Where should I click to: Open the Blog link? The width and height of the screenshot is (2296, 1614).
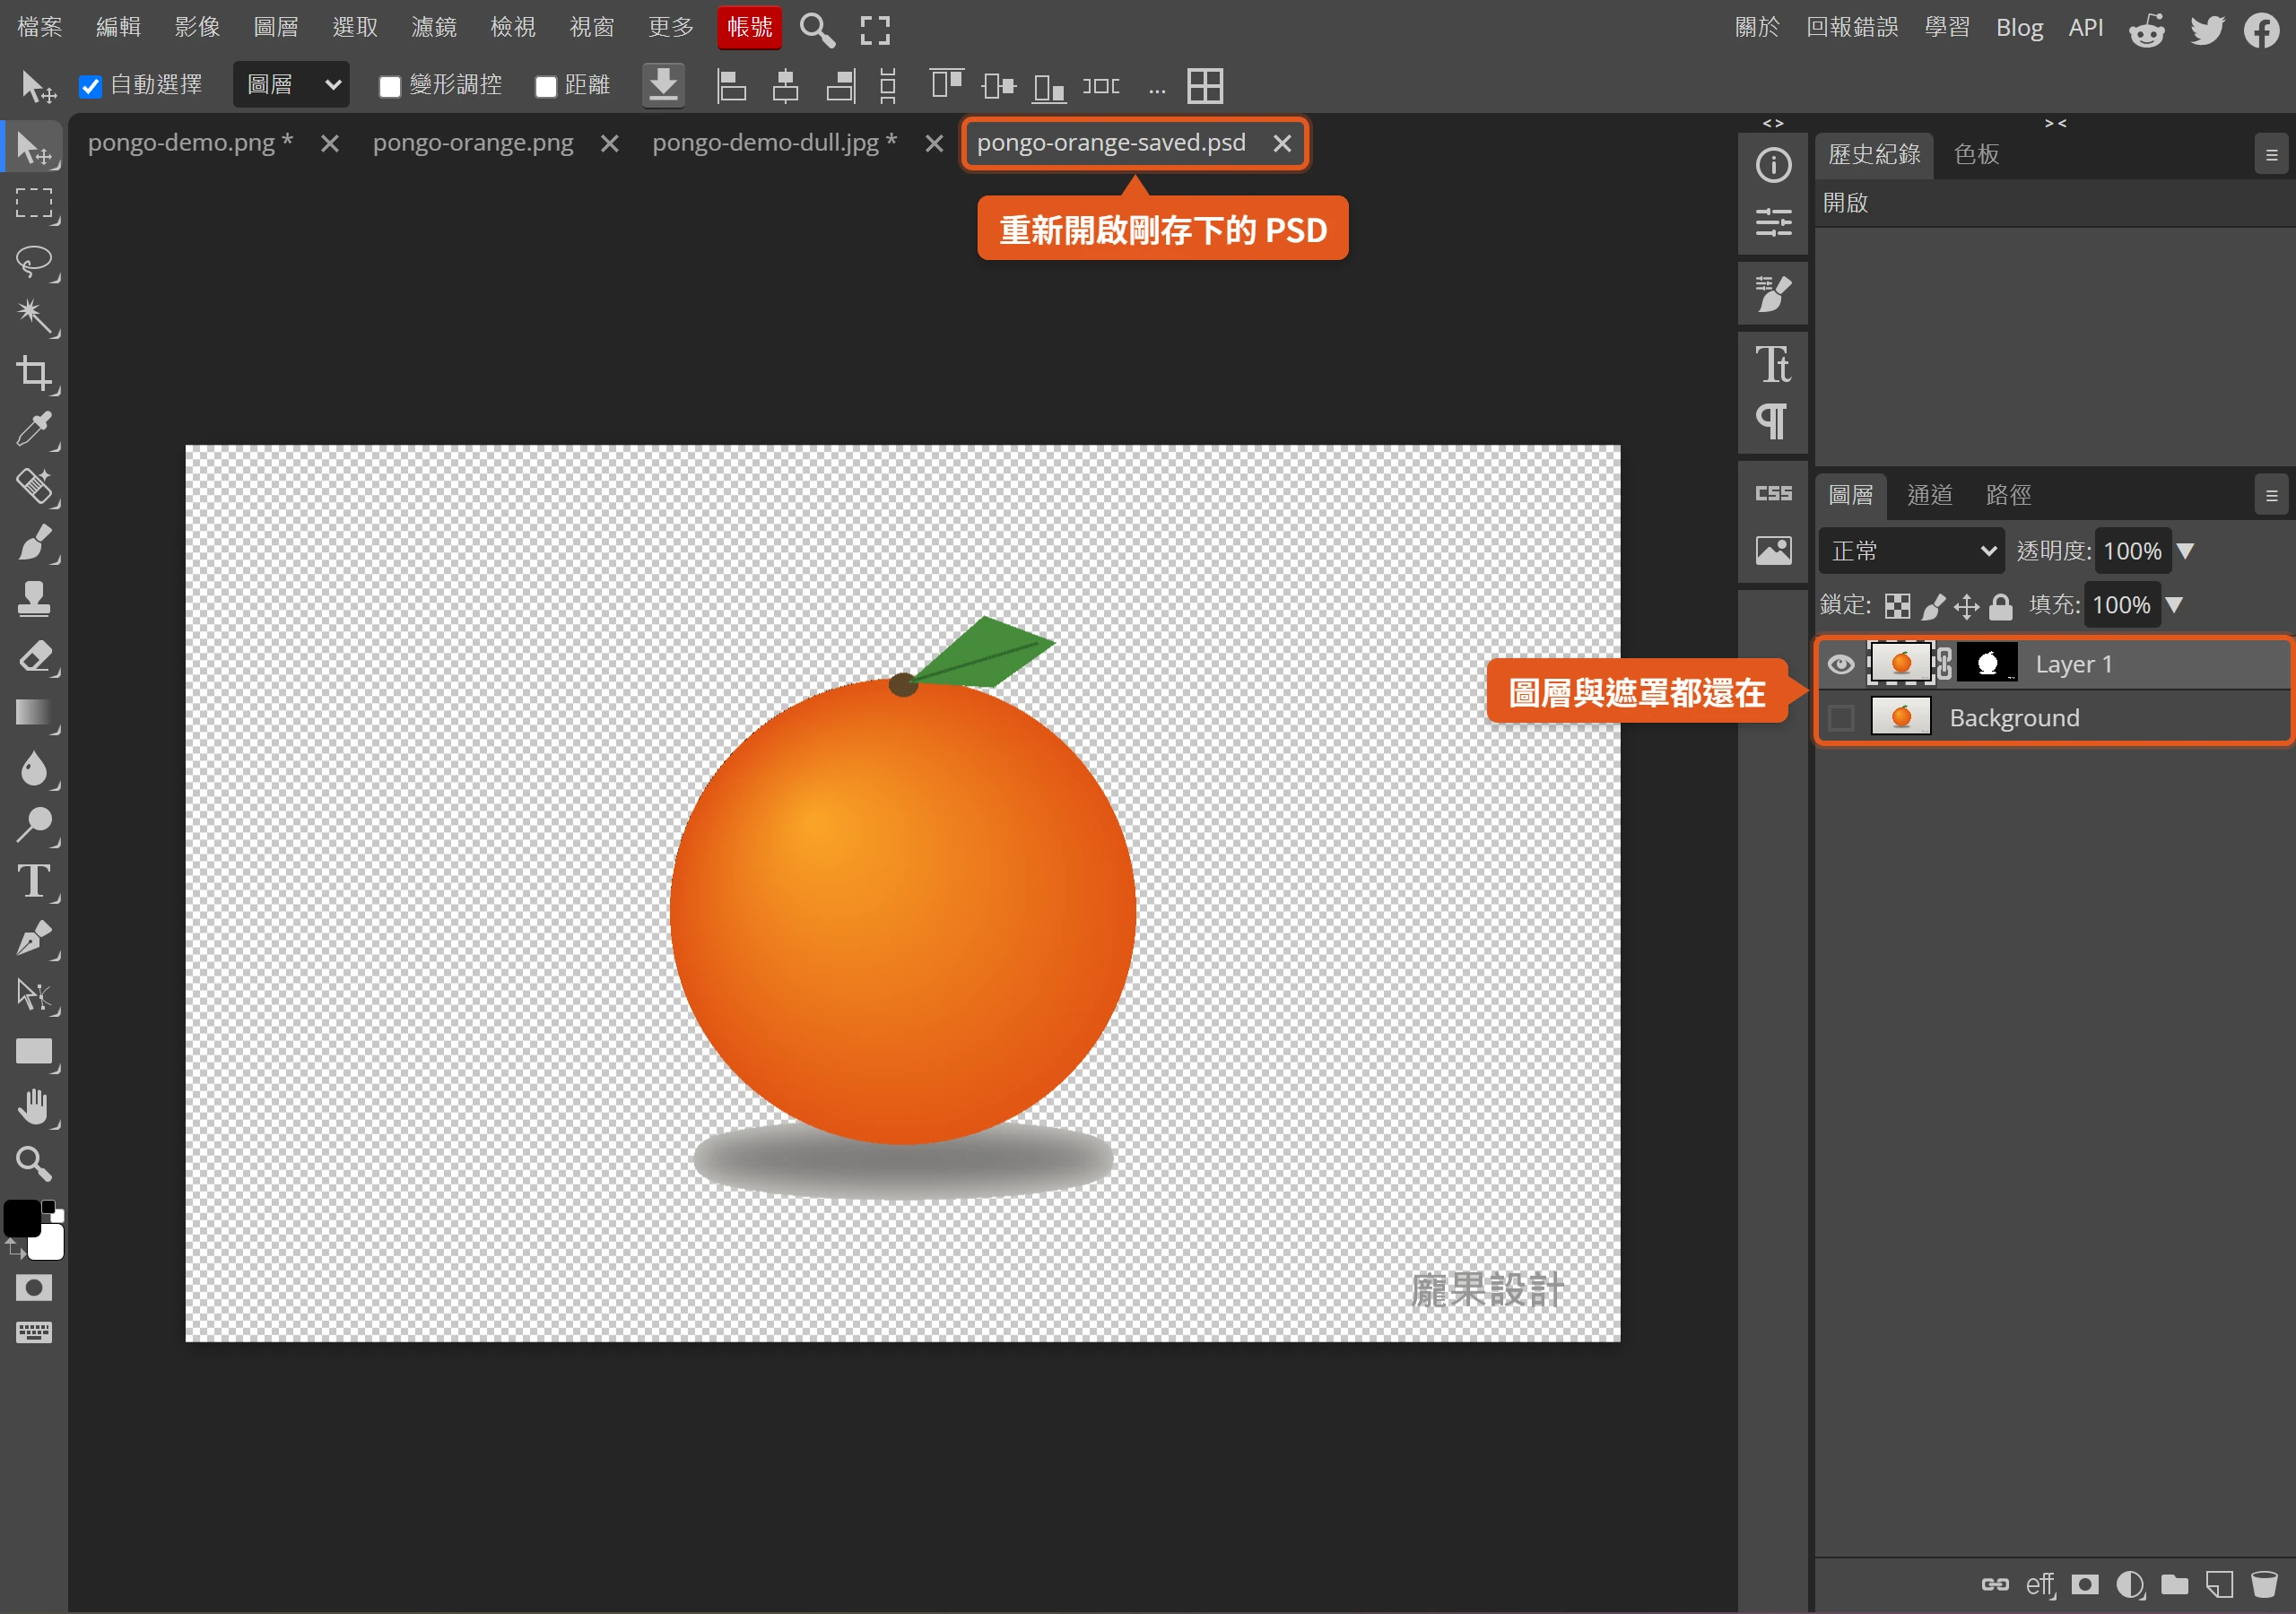coord(2019,28)
